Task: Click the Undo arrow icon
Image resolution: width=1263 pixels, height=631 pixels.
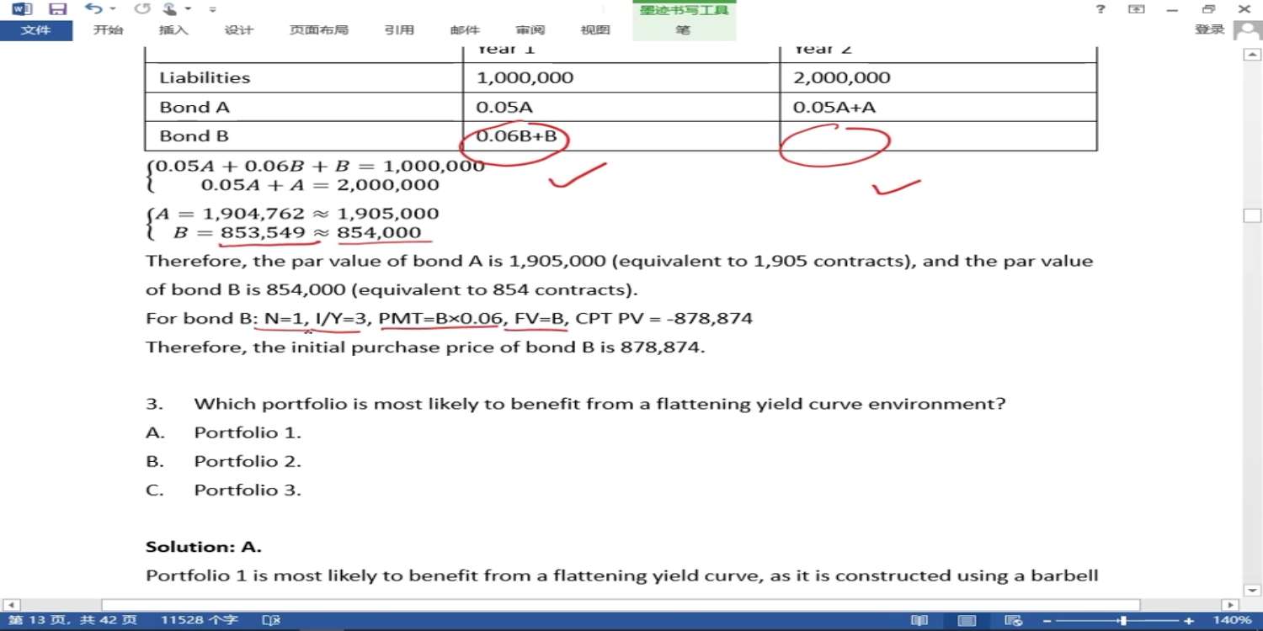Action: (x=93, y=9)
